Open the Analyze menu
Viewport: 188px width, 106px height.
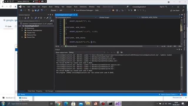(x=69, y=7)
